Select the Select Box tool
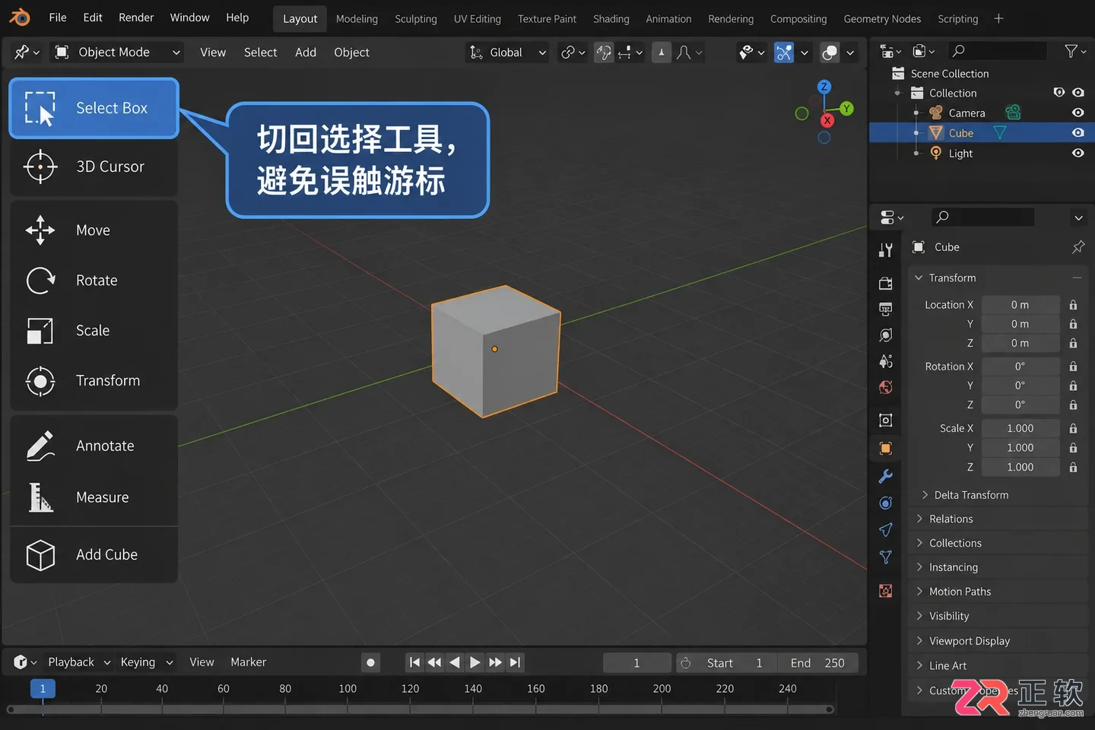 pos(94,108)
